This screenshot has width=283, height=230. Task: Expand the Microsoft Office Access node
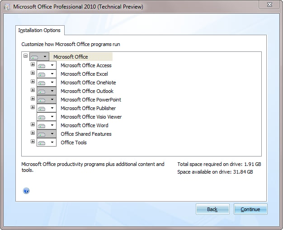(33, 64)
